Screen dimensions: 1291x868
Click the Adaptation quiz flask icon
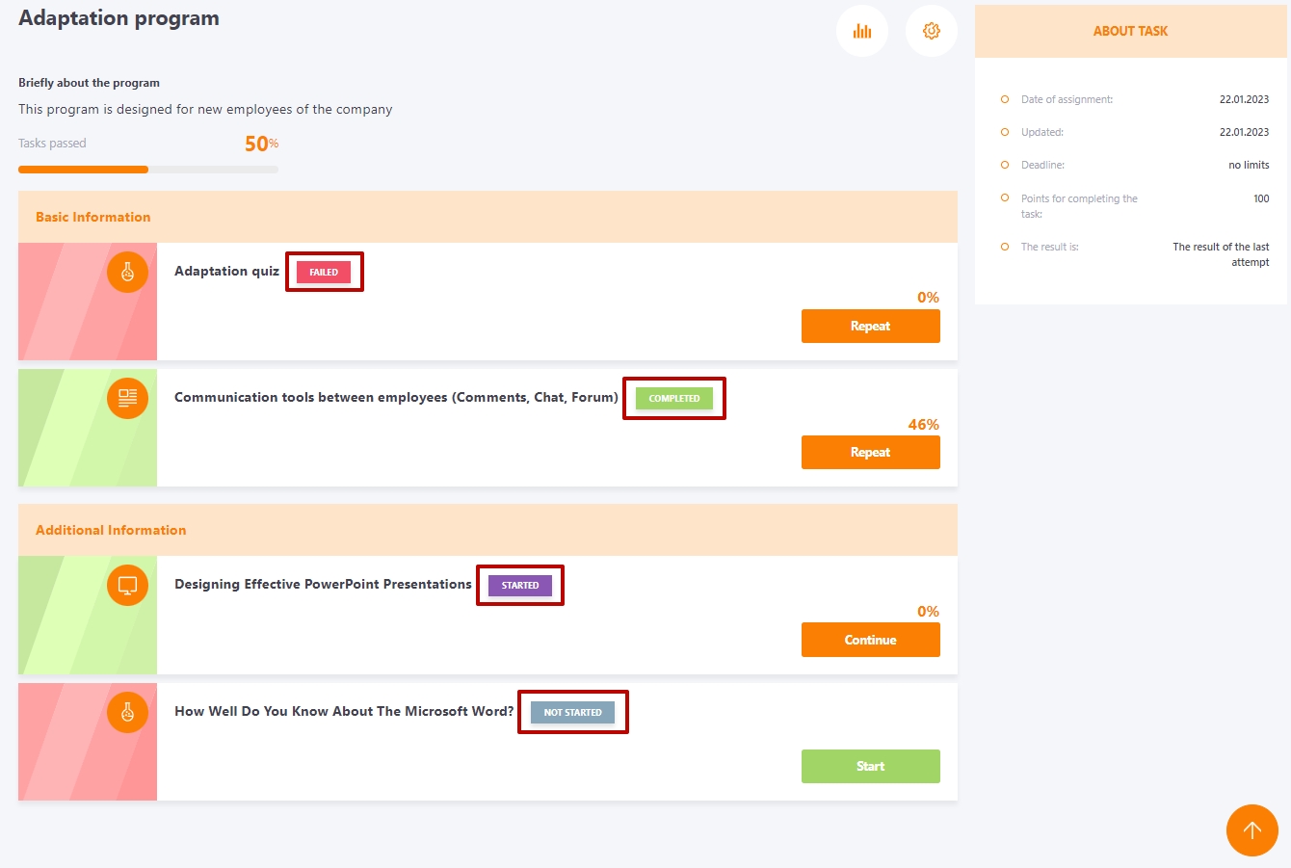(x=127, y=273)
